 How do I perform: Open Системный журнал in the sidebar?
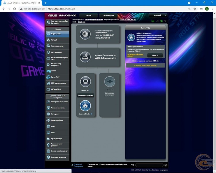point(57,151)
